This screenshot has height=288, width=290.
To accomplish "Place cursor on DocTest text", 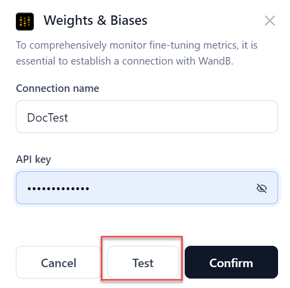I will tap(48, 118).
